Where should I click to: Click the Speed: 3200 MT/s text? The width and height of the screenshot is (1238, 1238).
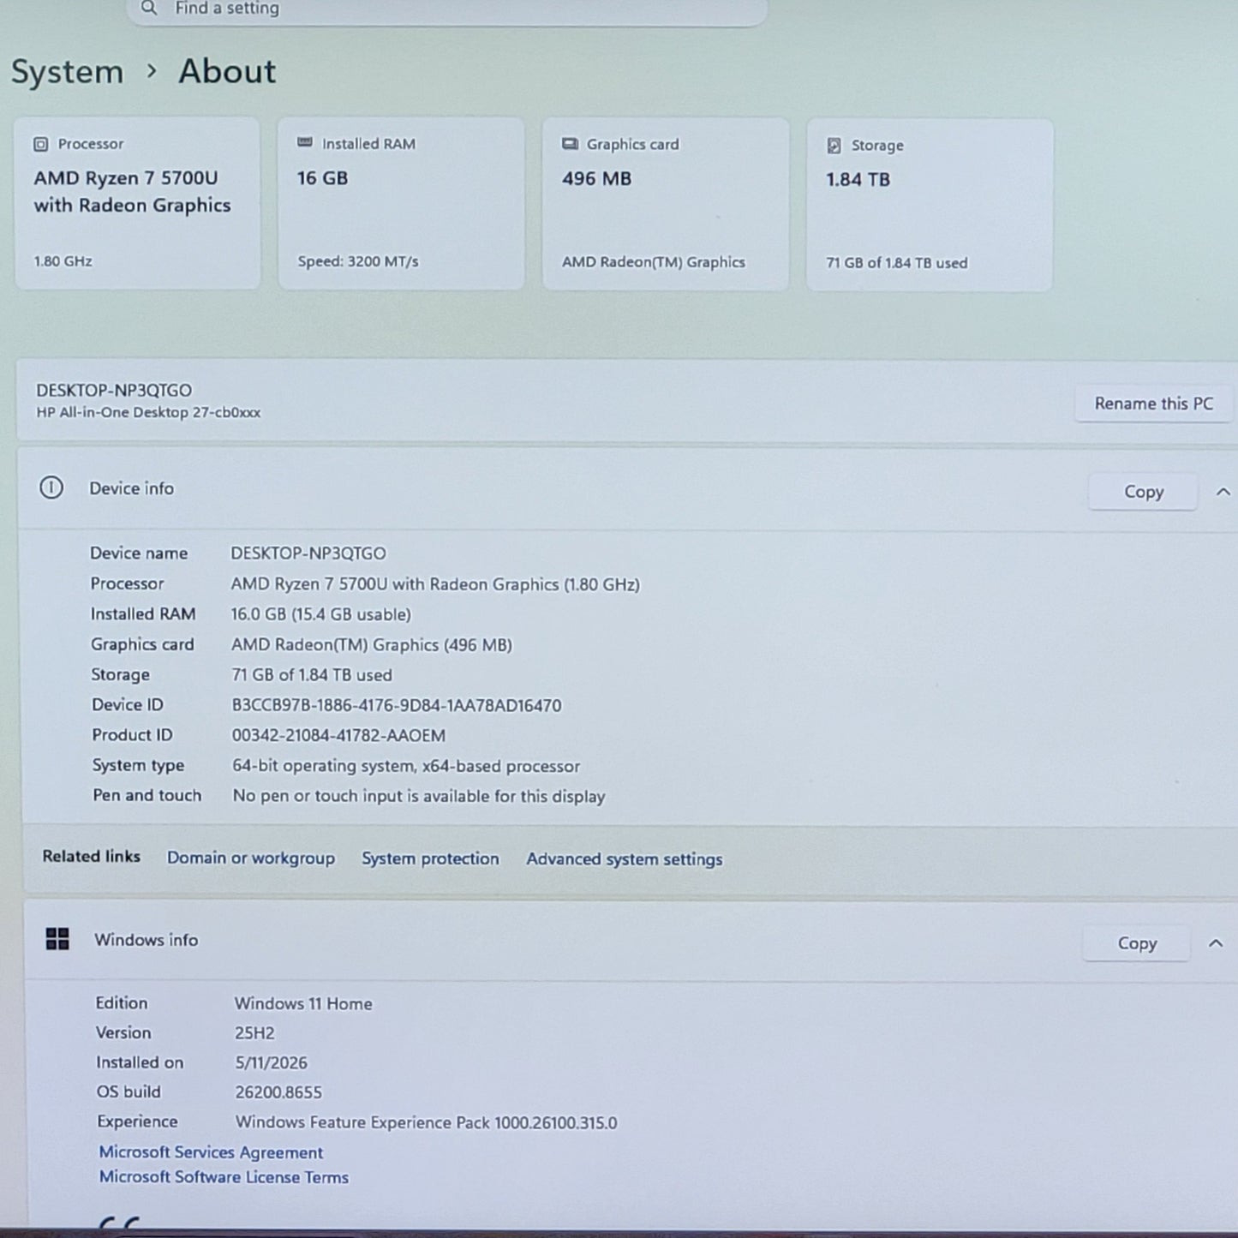[358, 261]
